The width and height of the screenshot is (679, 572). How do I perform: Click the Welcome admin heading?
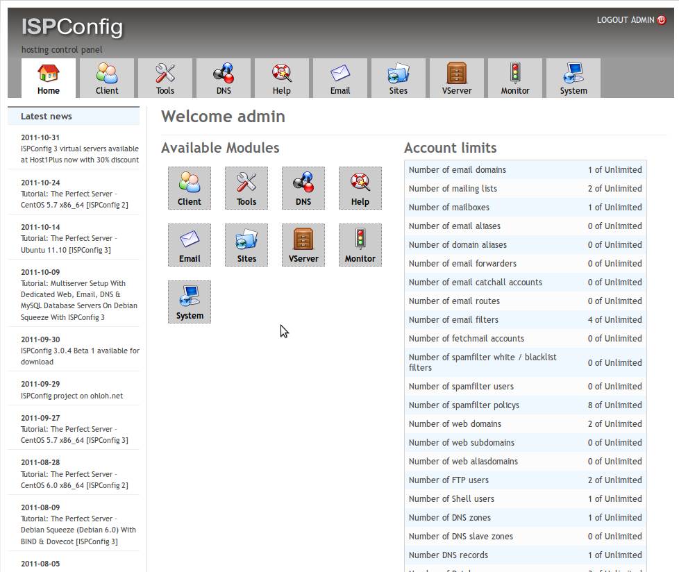[223, 117]
